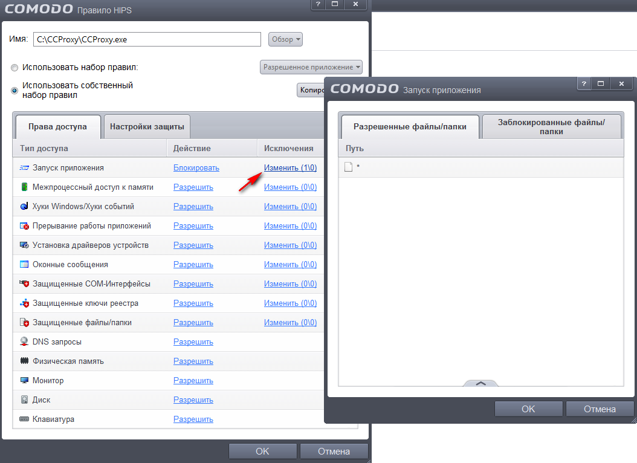The width and height of the screenshot is (637, 463).
Task: Maximize the Запуск приложения window
Action: pyautogui.click(x=601, y=83)
